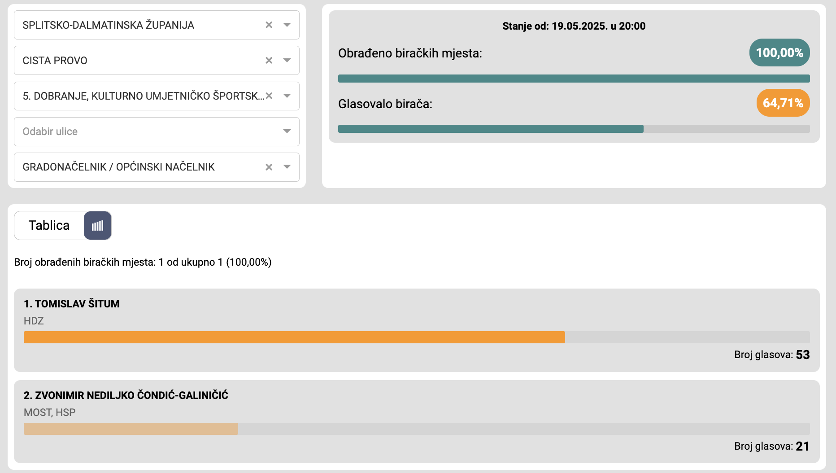Screen dimensions: 836x473
Task: Open the Odabir ulice dropdown arrow
Action: click(x=287, y=131)
